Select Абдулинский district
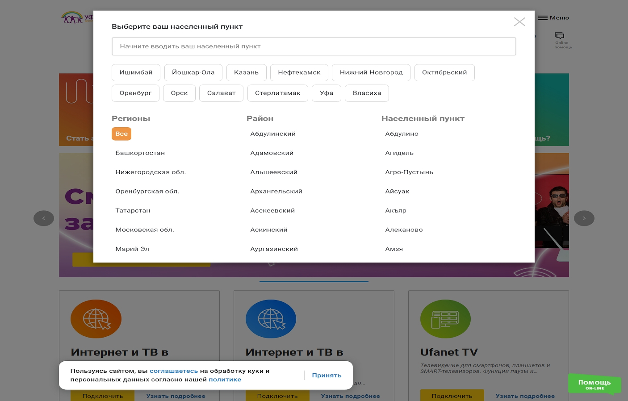Image resolution: width=628 pixels, height=401 pixels. (273, 134)
